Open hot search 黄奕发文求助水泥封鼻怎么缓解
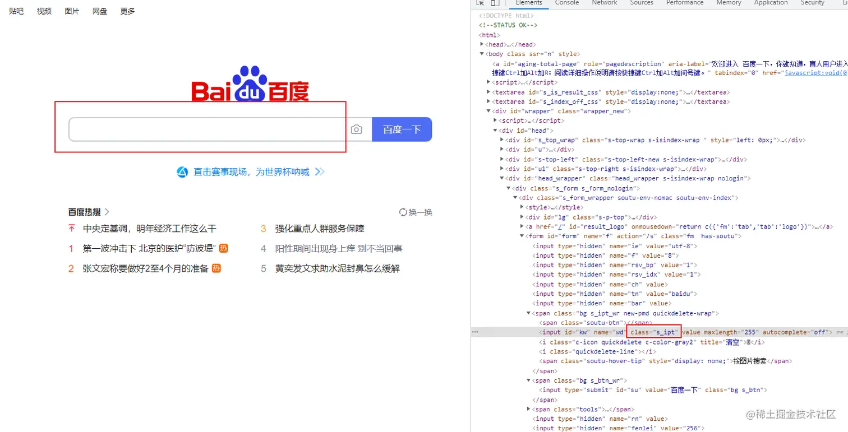Viewport: 848px width, 432px height. click(x=338, y=268)
